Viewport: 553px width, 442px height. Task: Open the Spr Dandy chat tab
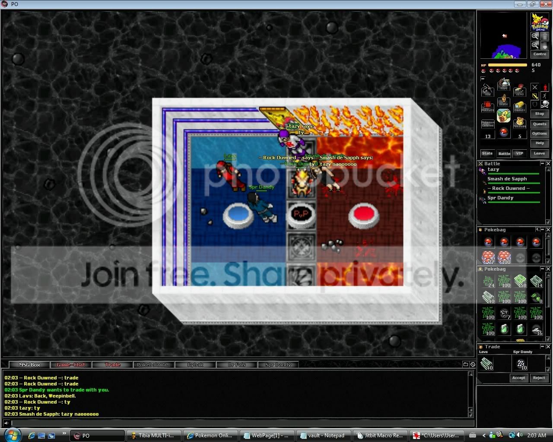pos(278,365)
